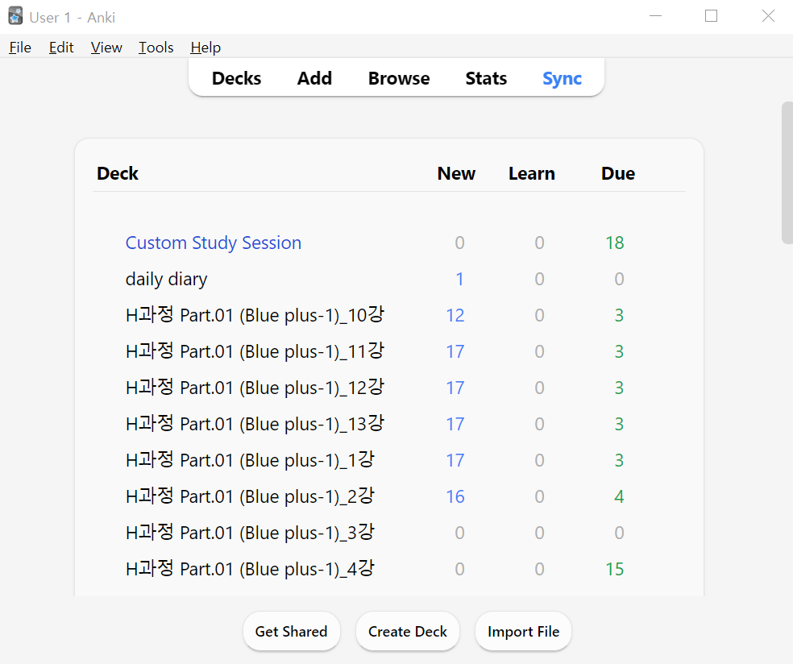Click due count 4 in the 2강 row
This screenshot has width=793, height=664.
click(619, 496)
